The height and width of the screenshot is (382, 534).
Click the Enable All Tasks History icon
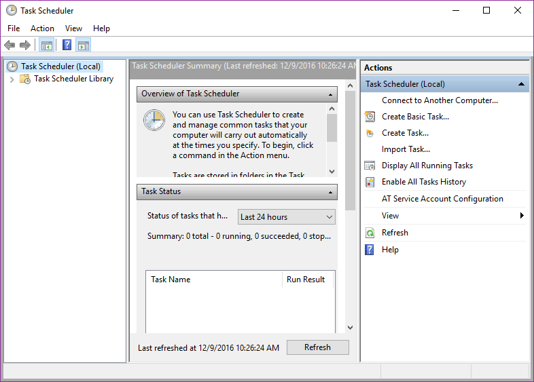[x=370, y=182]
